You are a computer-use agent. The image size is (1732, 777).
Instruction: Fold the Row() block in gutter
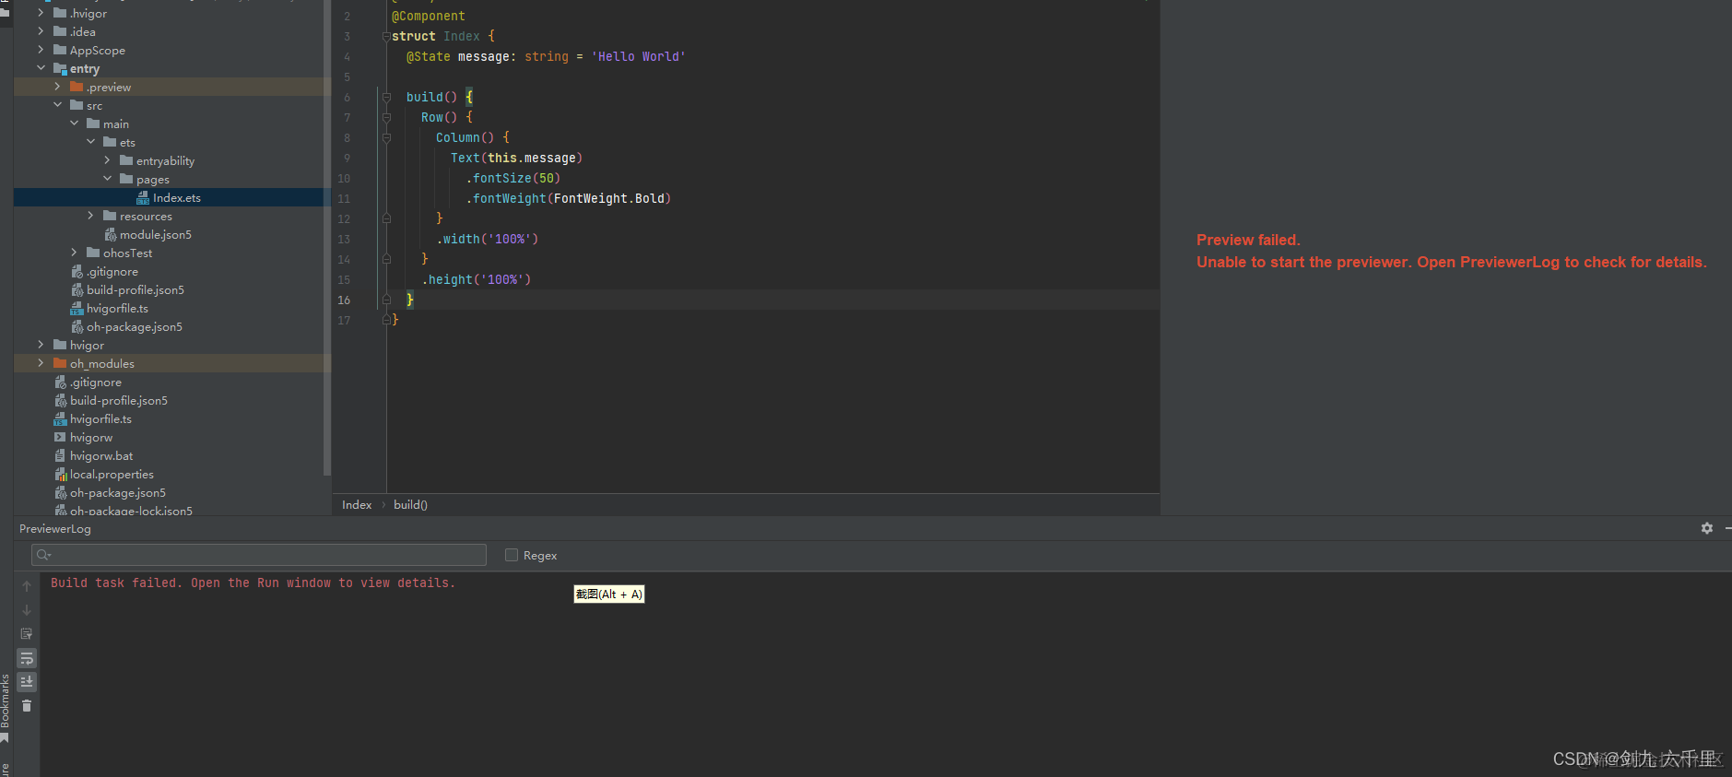pyautogui.click(x=386, y=117)
